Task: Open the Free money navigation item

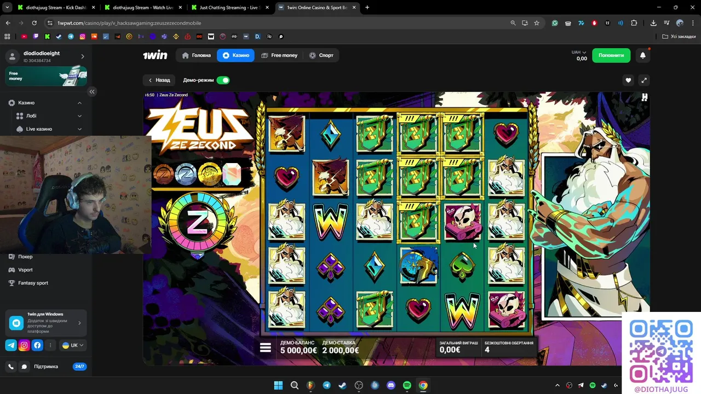Action: [279, 55]
